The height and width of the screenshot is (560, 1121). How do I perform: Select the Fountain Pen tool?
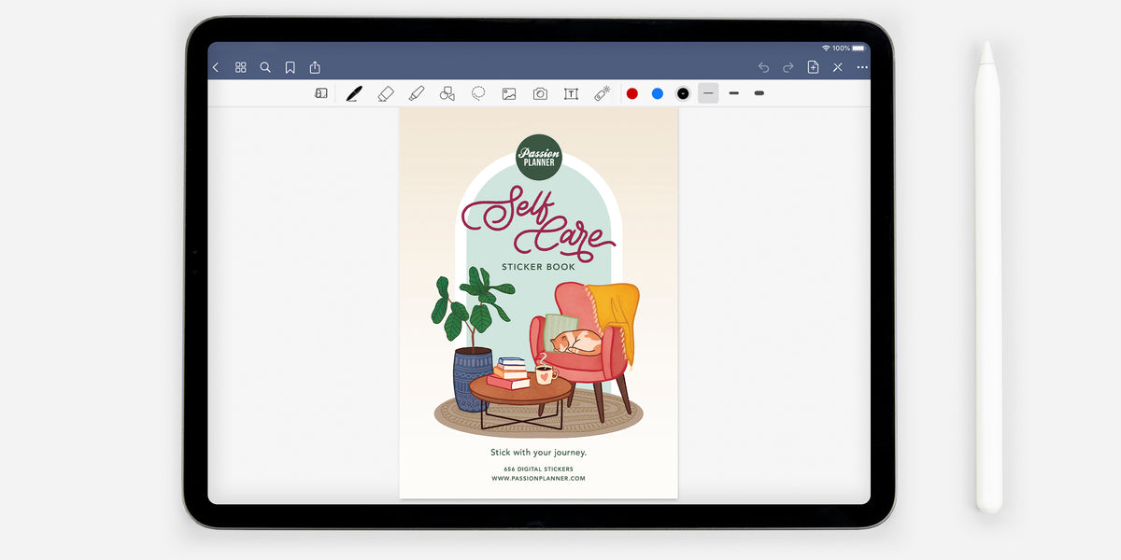click(x=353, y=93)
